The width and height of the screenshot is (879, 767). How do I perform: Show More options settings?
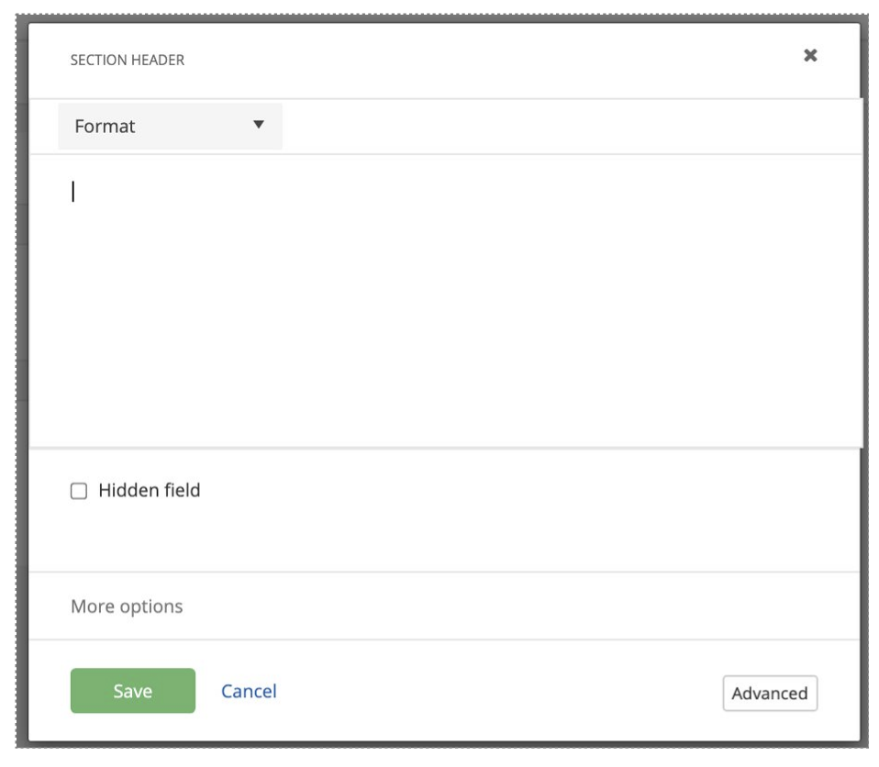point(127,606)
